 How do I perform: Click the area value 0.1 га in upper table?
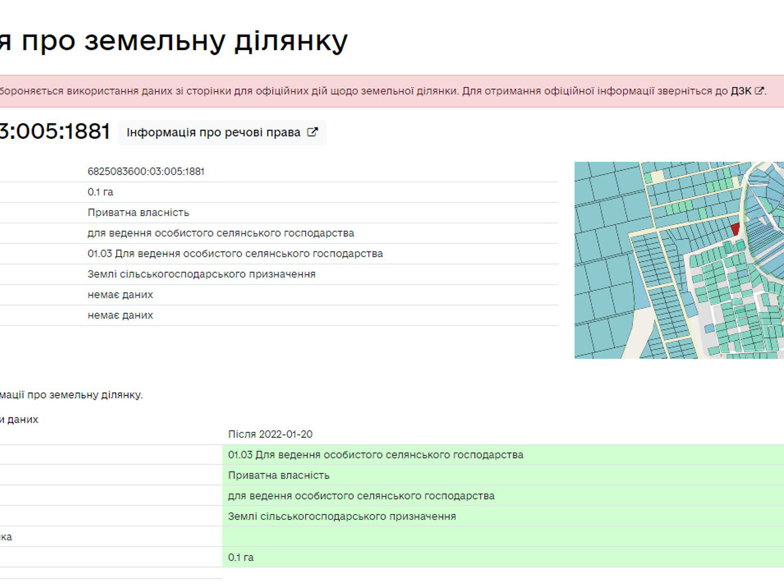[x=100, y=192]
